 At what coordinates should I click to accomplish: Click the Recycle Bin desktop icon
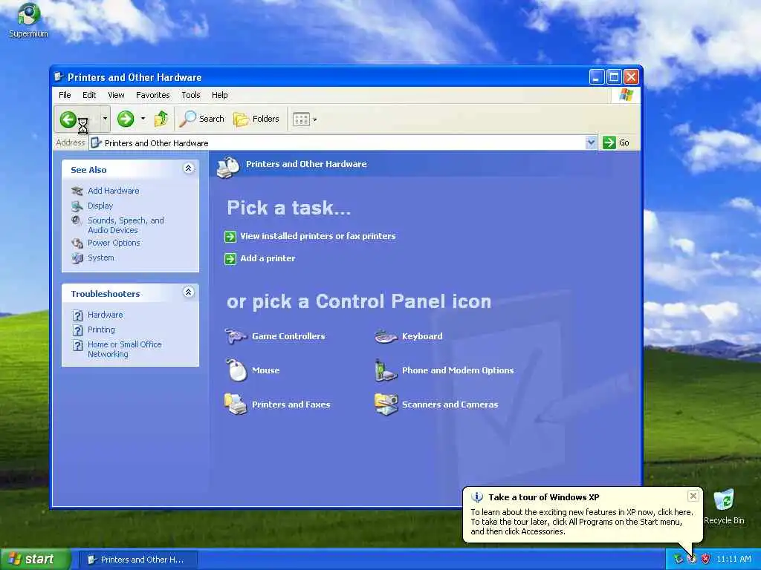tap(724, 506)
